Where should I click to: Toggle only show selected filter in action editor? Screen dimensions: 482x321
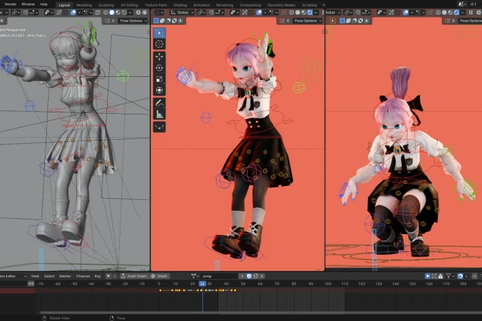click(428, 276)
